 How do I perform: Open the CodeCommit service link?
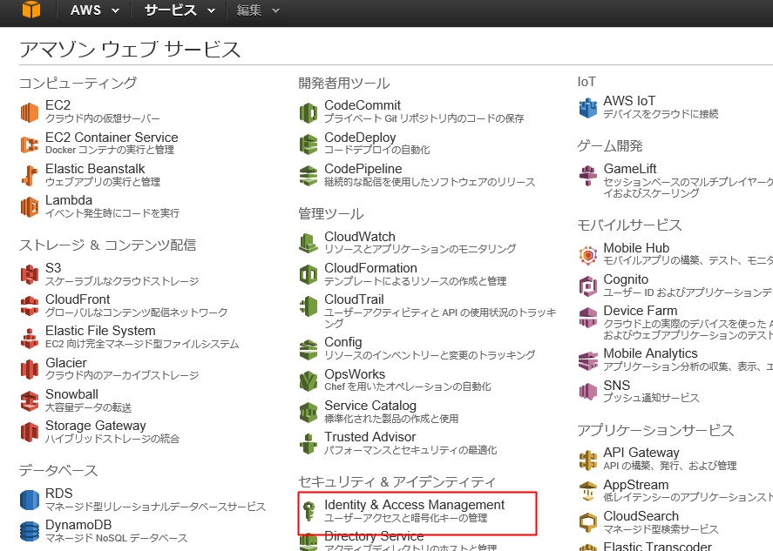click(x=363, y=105)
